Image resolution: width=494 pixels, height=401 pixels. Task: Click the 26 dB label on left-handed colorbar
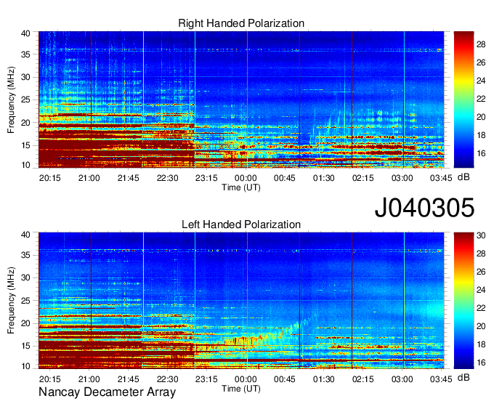[x=481, y=272]
